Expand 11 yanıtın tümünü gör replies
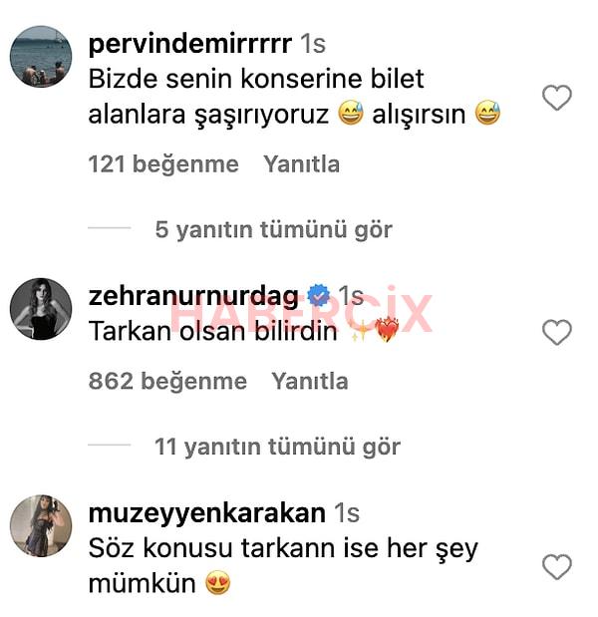This screenshot has height=617, width=598. click(277, 447)
